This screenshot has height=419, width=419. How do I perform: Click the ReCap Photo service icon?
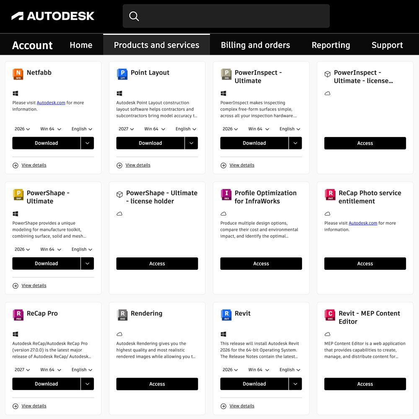(330, 194)
